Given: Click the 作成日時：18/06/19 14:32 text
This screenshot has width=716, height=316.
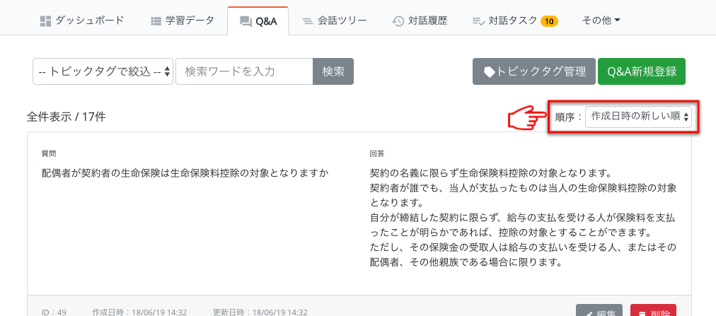Looking at the screenshot, I should click(x=139, y=312).
